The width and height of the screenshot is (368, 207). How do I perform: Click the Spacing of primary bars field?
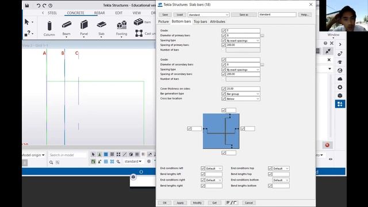[x=243, y=45]
